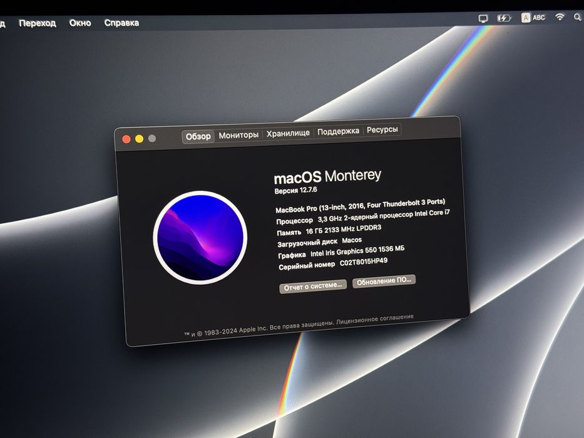This screenshot has width=584, height=438.
Task: Open the Лицензионное соглашение link
Action: 375,319
